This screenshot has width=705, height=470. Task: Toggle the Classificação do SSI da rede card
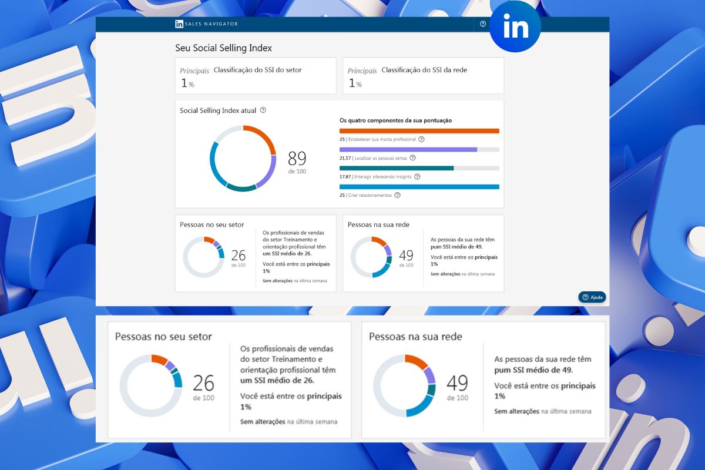[423, 75]
